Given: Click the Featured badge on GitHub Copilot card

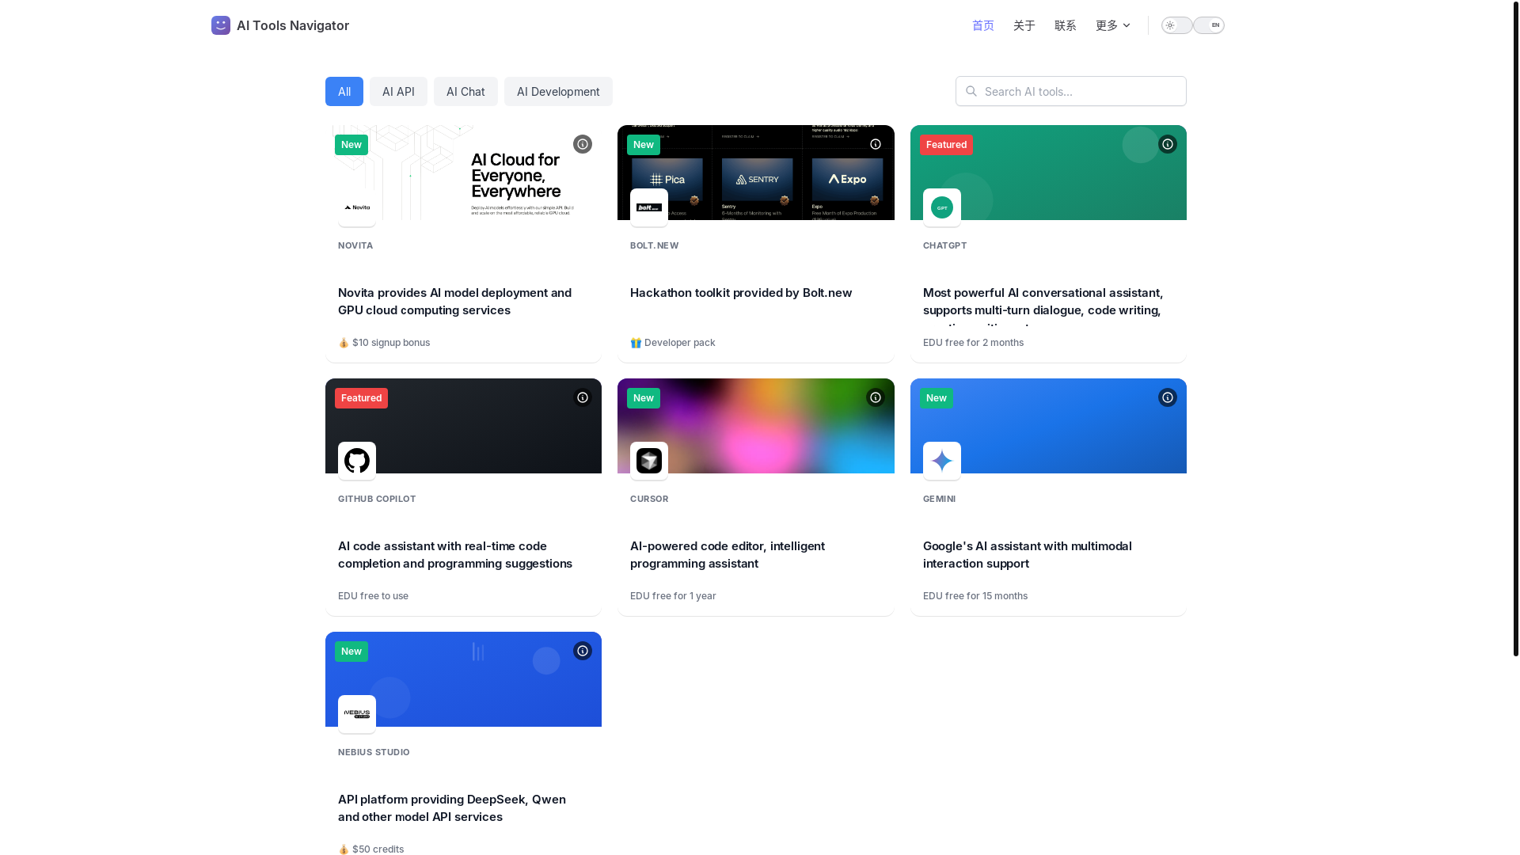Looking at the screenshot, I should (x=361, y=397).
